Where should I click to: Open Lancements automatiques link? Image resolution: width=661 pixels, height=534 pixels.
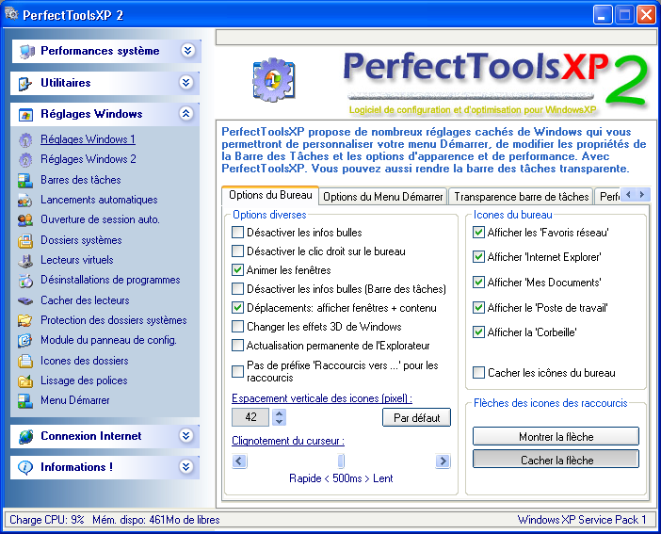[x=99, y=200]
